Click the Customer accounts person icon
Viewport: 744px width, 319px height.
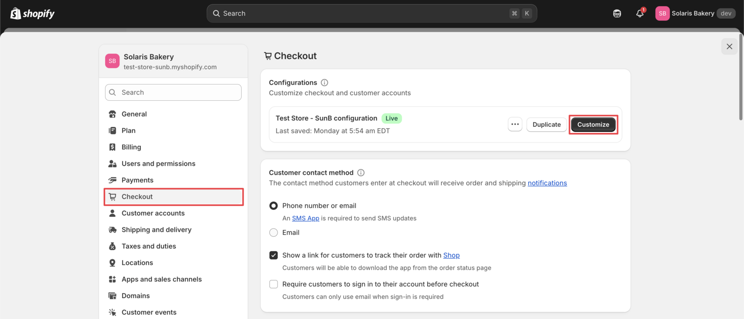pyautogui.click(x=112, y=213)
